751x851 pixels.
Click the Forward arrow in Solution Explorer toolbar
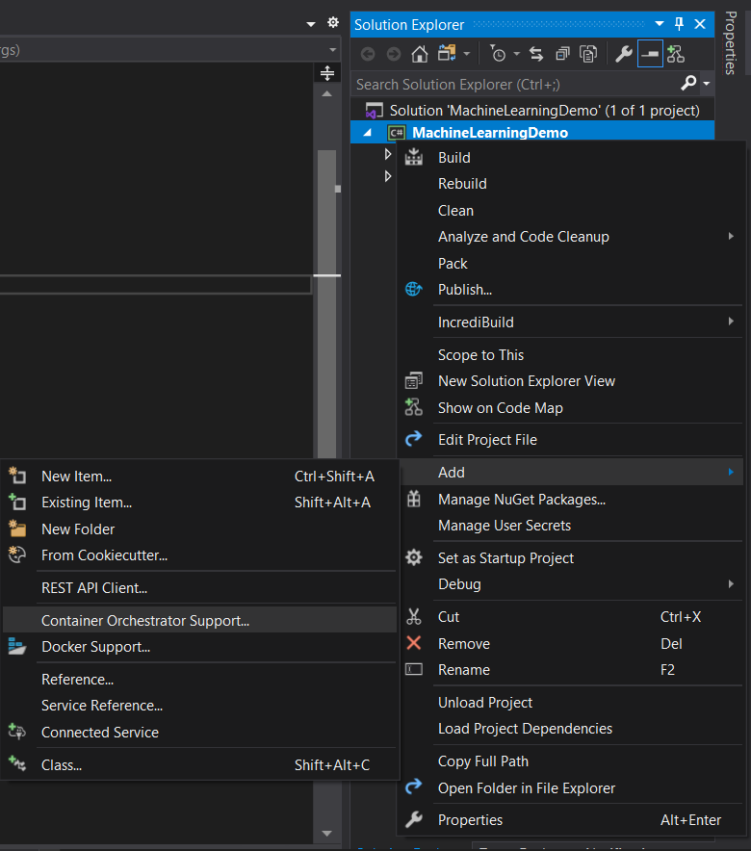394,54
